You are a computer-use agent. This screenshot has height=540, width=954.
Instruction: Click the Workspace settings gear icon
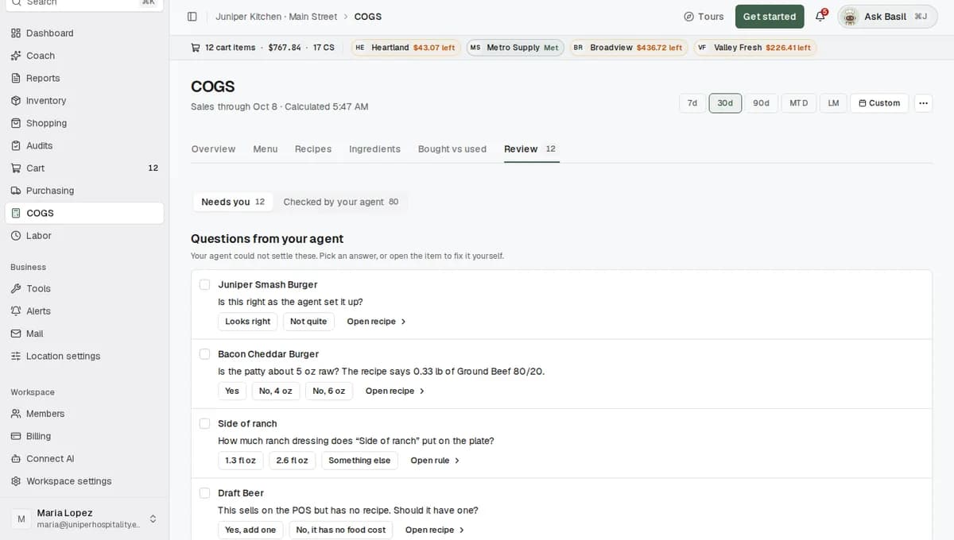(x=16, y=481)
